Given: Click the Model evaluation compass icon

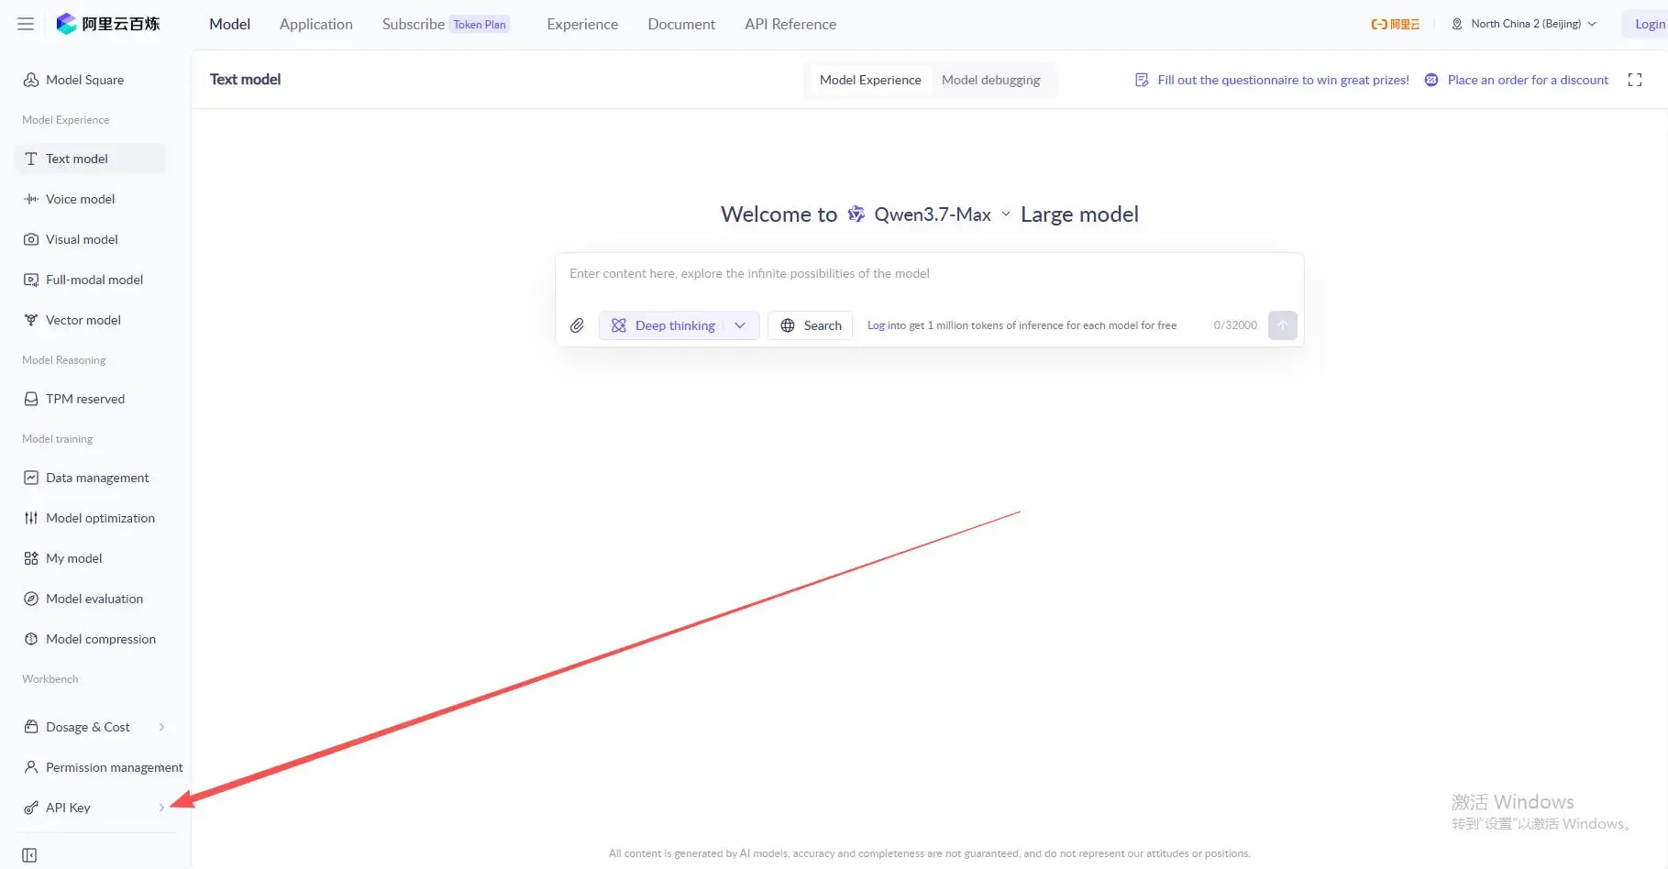Looking at the screenshot, I should [31, 599].
